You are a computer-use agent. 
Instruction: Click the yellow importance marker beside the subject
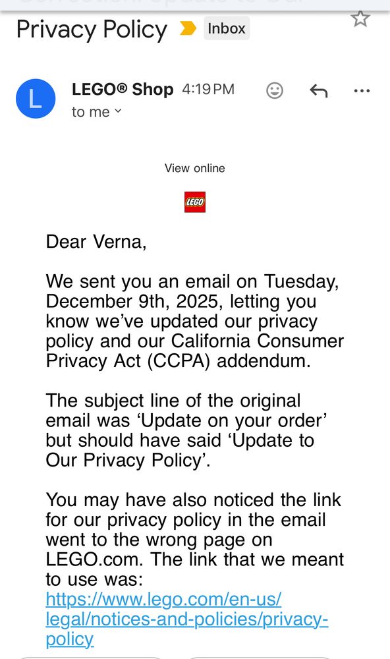(188, 29)
